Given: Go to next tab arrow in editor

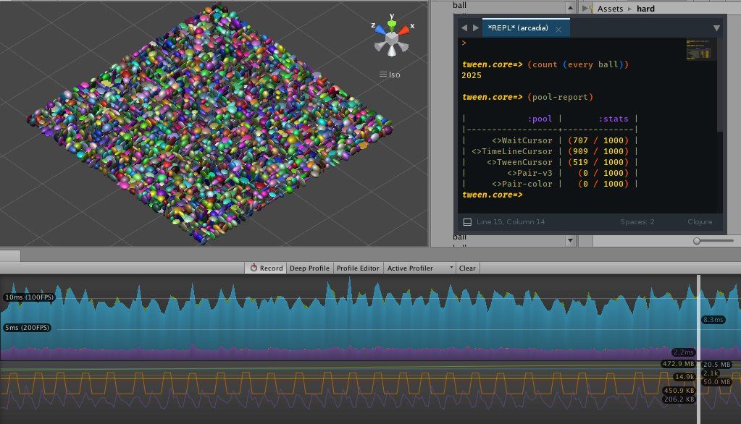Looking at the screenshot, I should [475, 28].
